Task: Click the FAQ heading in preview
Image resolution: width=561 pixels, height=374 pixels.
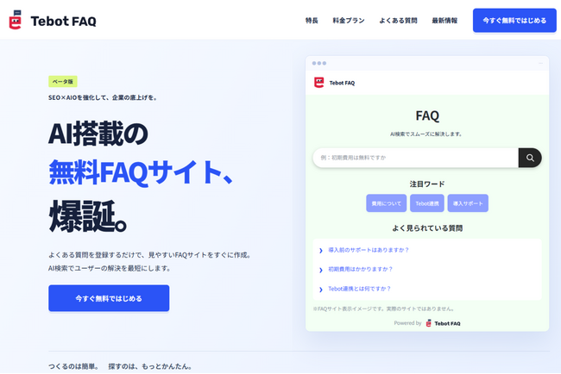Action: 427,115
